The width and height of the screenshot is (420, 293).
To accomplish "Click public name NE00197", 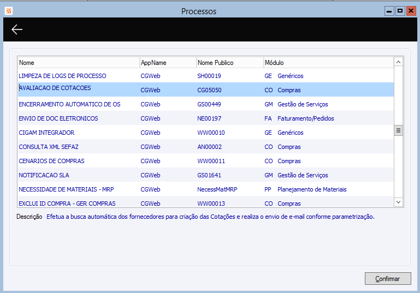I will 209,118.
